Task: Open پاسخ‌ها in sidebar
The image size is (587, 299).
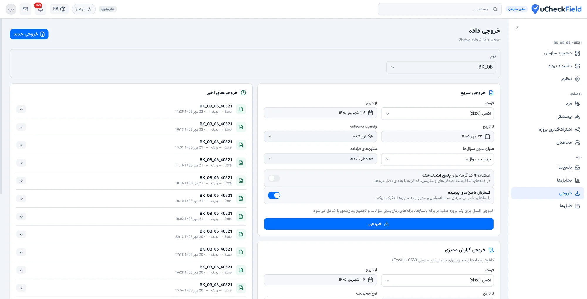Action: (548, 167)
